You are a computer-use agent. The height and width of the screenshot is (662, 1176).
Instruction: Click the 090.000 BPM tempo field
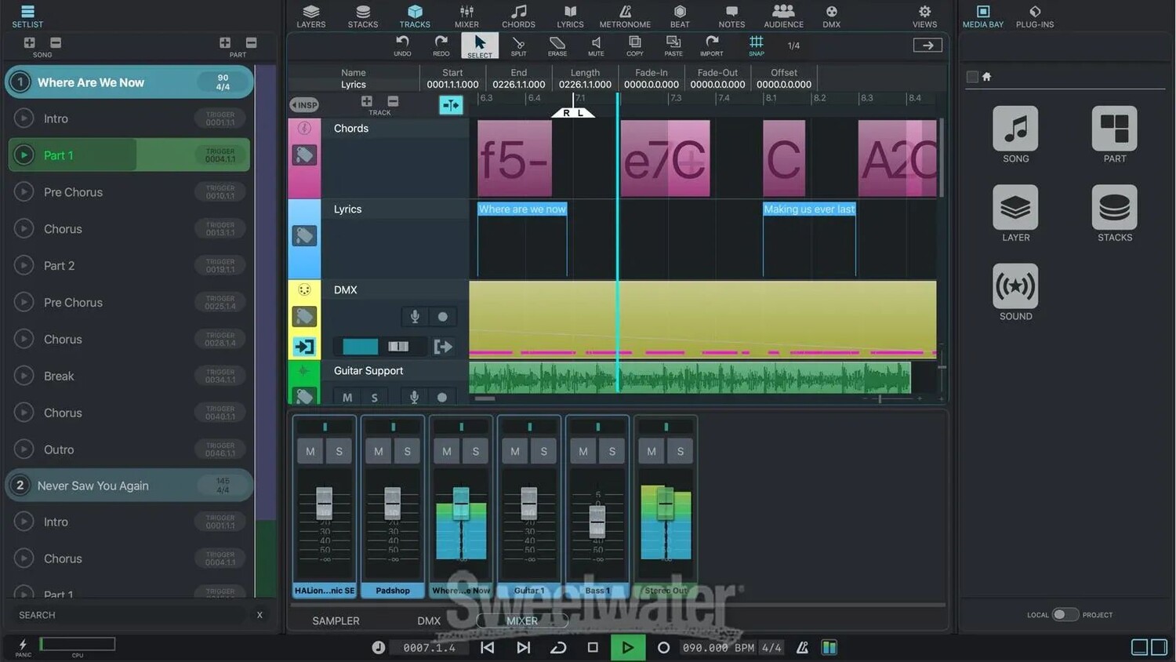(717, 648)
